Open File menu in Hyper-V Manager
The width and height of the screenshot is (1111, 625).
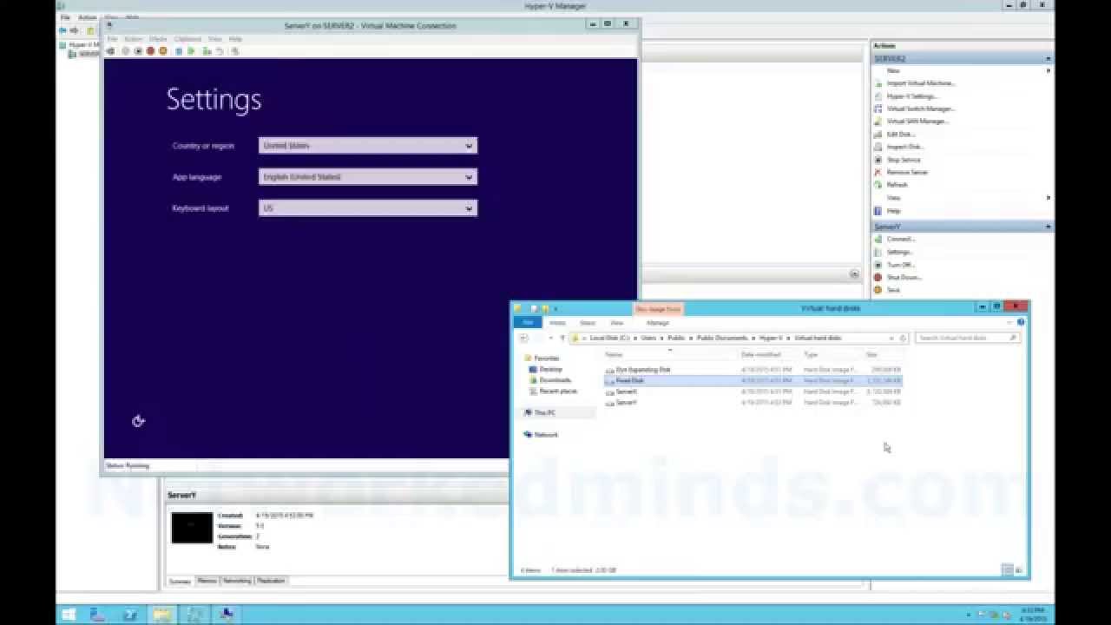coord(65,17)
